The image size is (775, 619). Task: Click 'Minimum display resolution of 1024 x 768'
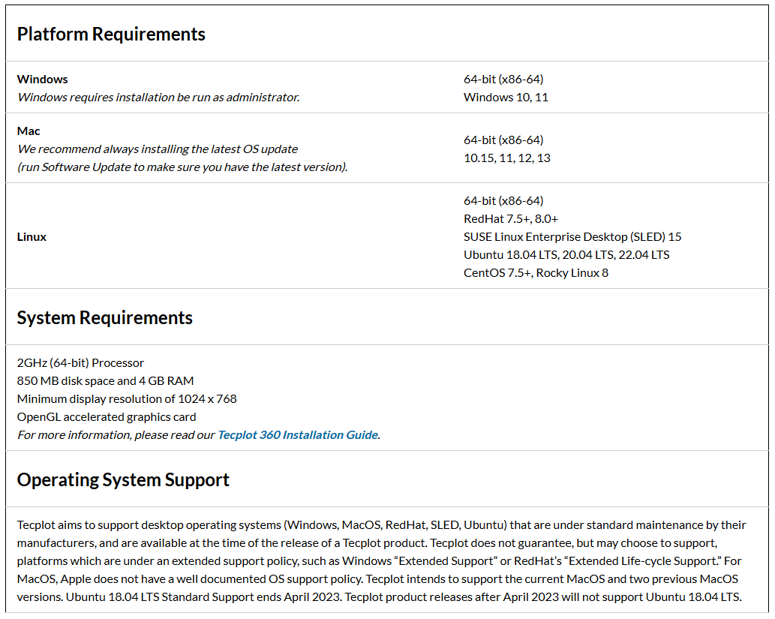127,399
